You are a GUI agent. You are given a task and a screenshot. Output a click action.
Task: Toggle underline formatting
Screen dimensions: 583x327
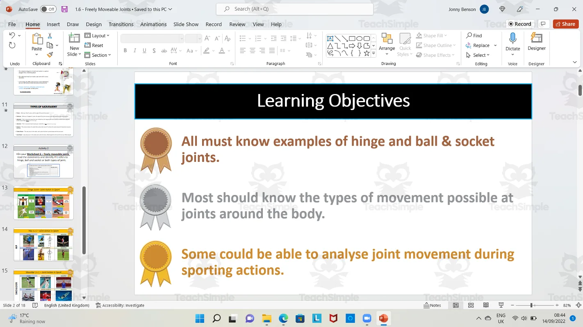(x=144, y=51)
